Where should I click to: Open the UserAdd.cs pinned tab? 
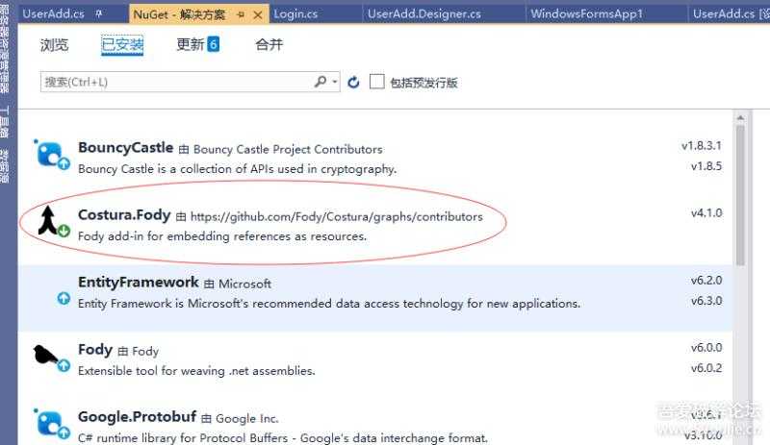pyautogui.click(x=54, y=13)
